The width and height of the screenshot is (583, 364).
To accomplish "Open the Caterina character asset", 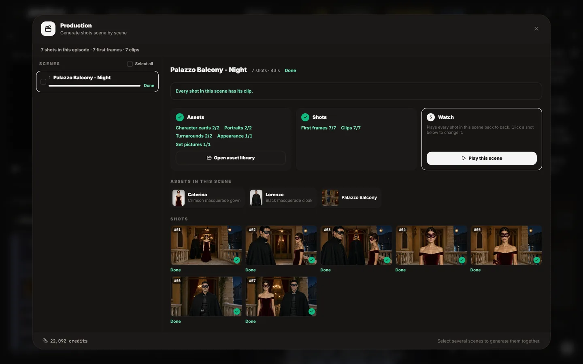I will 207,198.
